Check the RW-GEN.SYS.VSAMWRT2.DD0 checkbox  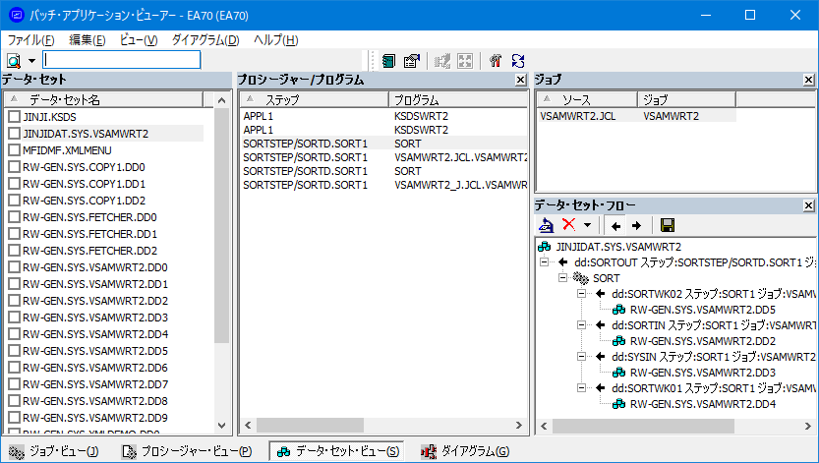point(14,267)
